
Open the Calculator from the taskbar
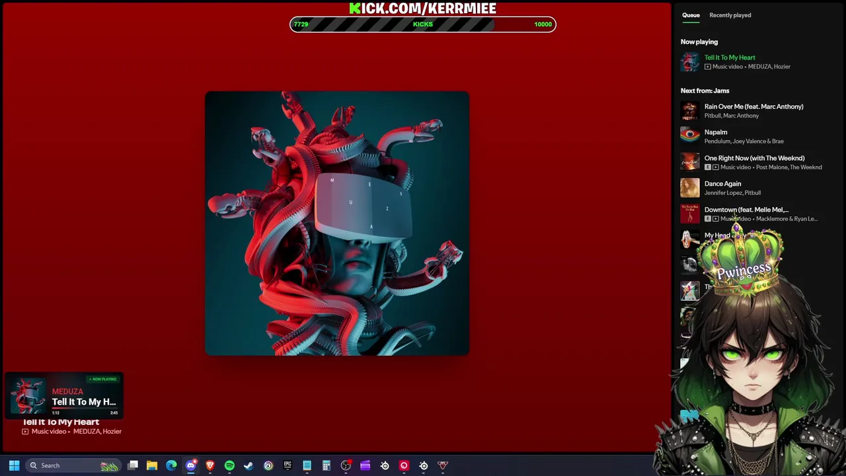[326, 465]
